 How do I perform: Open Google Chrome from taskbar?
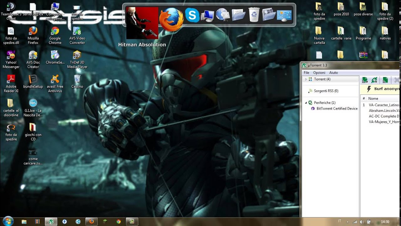pos(118,222)
